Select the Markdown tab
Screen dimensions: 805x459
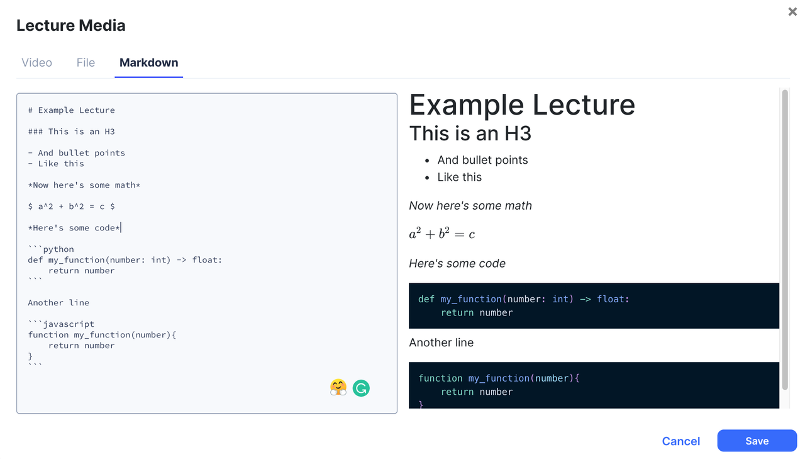click(148, 62)
